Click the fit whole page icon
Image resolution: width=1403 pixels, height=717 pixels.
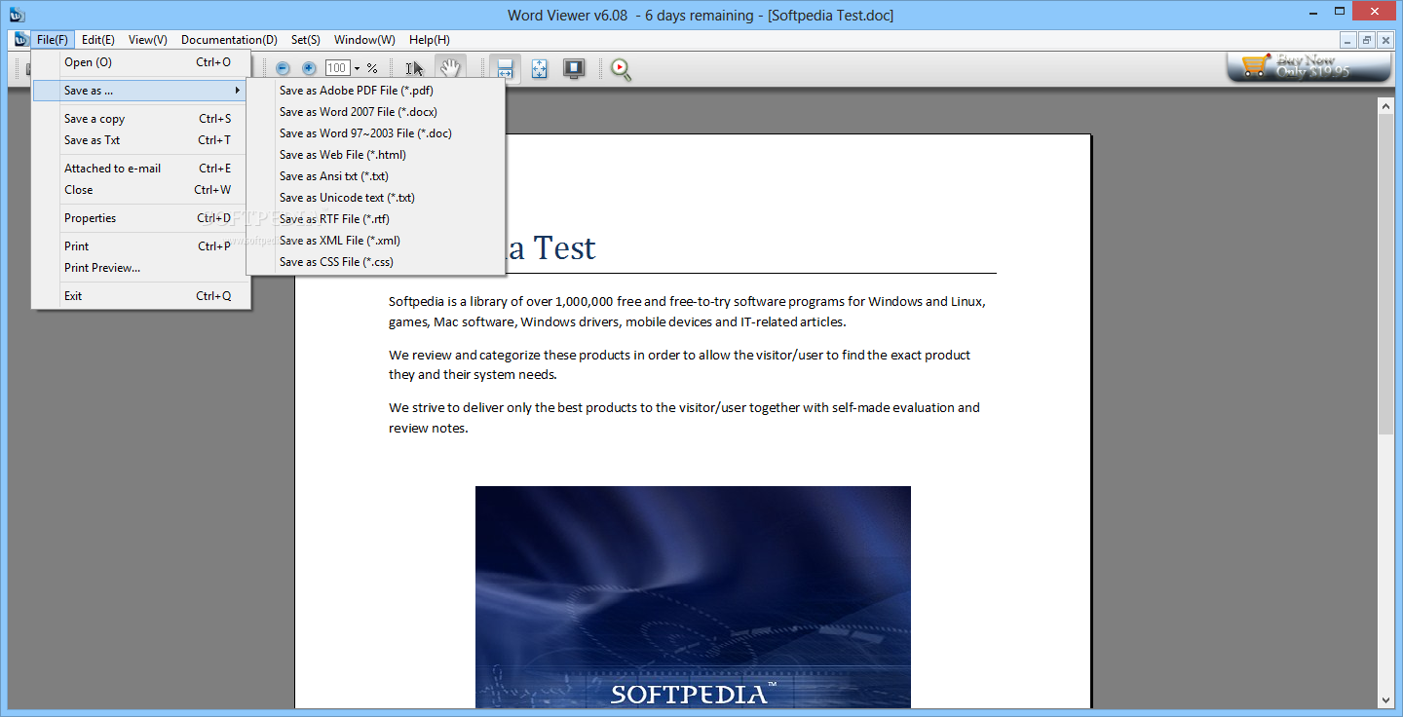[540, 68]
